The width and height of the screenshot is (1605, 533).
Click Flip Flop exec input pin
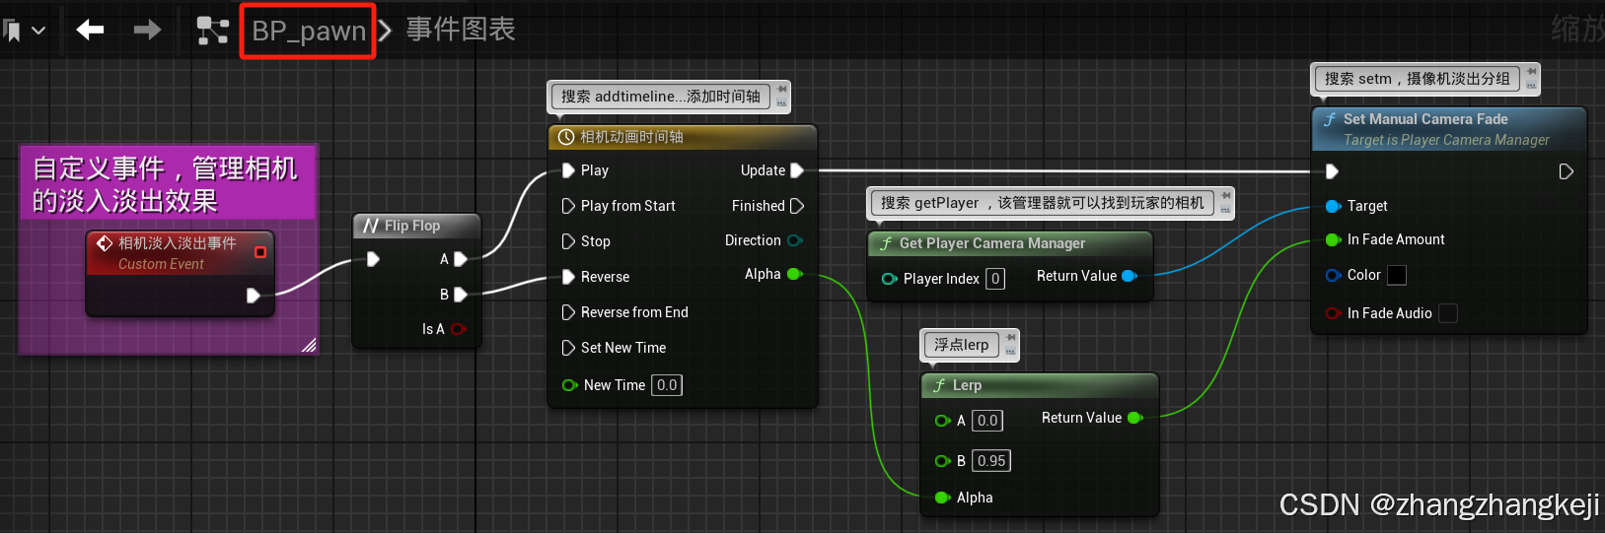pos(373,259)
